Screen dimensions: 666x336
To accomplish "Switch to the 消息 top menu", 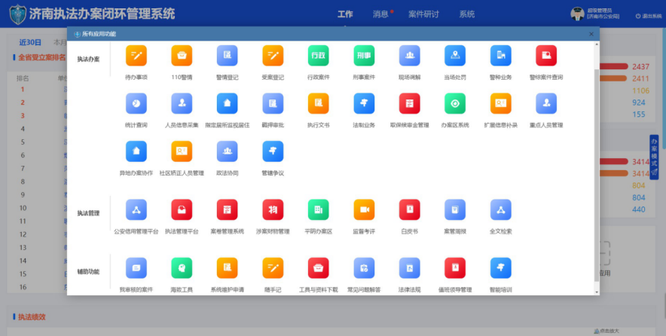I will click(381, 14).
